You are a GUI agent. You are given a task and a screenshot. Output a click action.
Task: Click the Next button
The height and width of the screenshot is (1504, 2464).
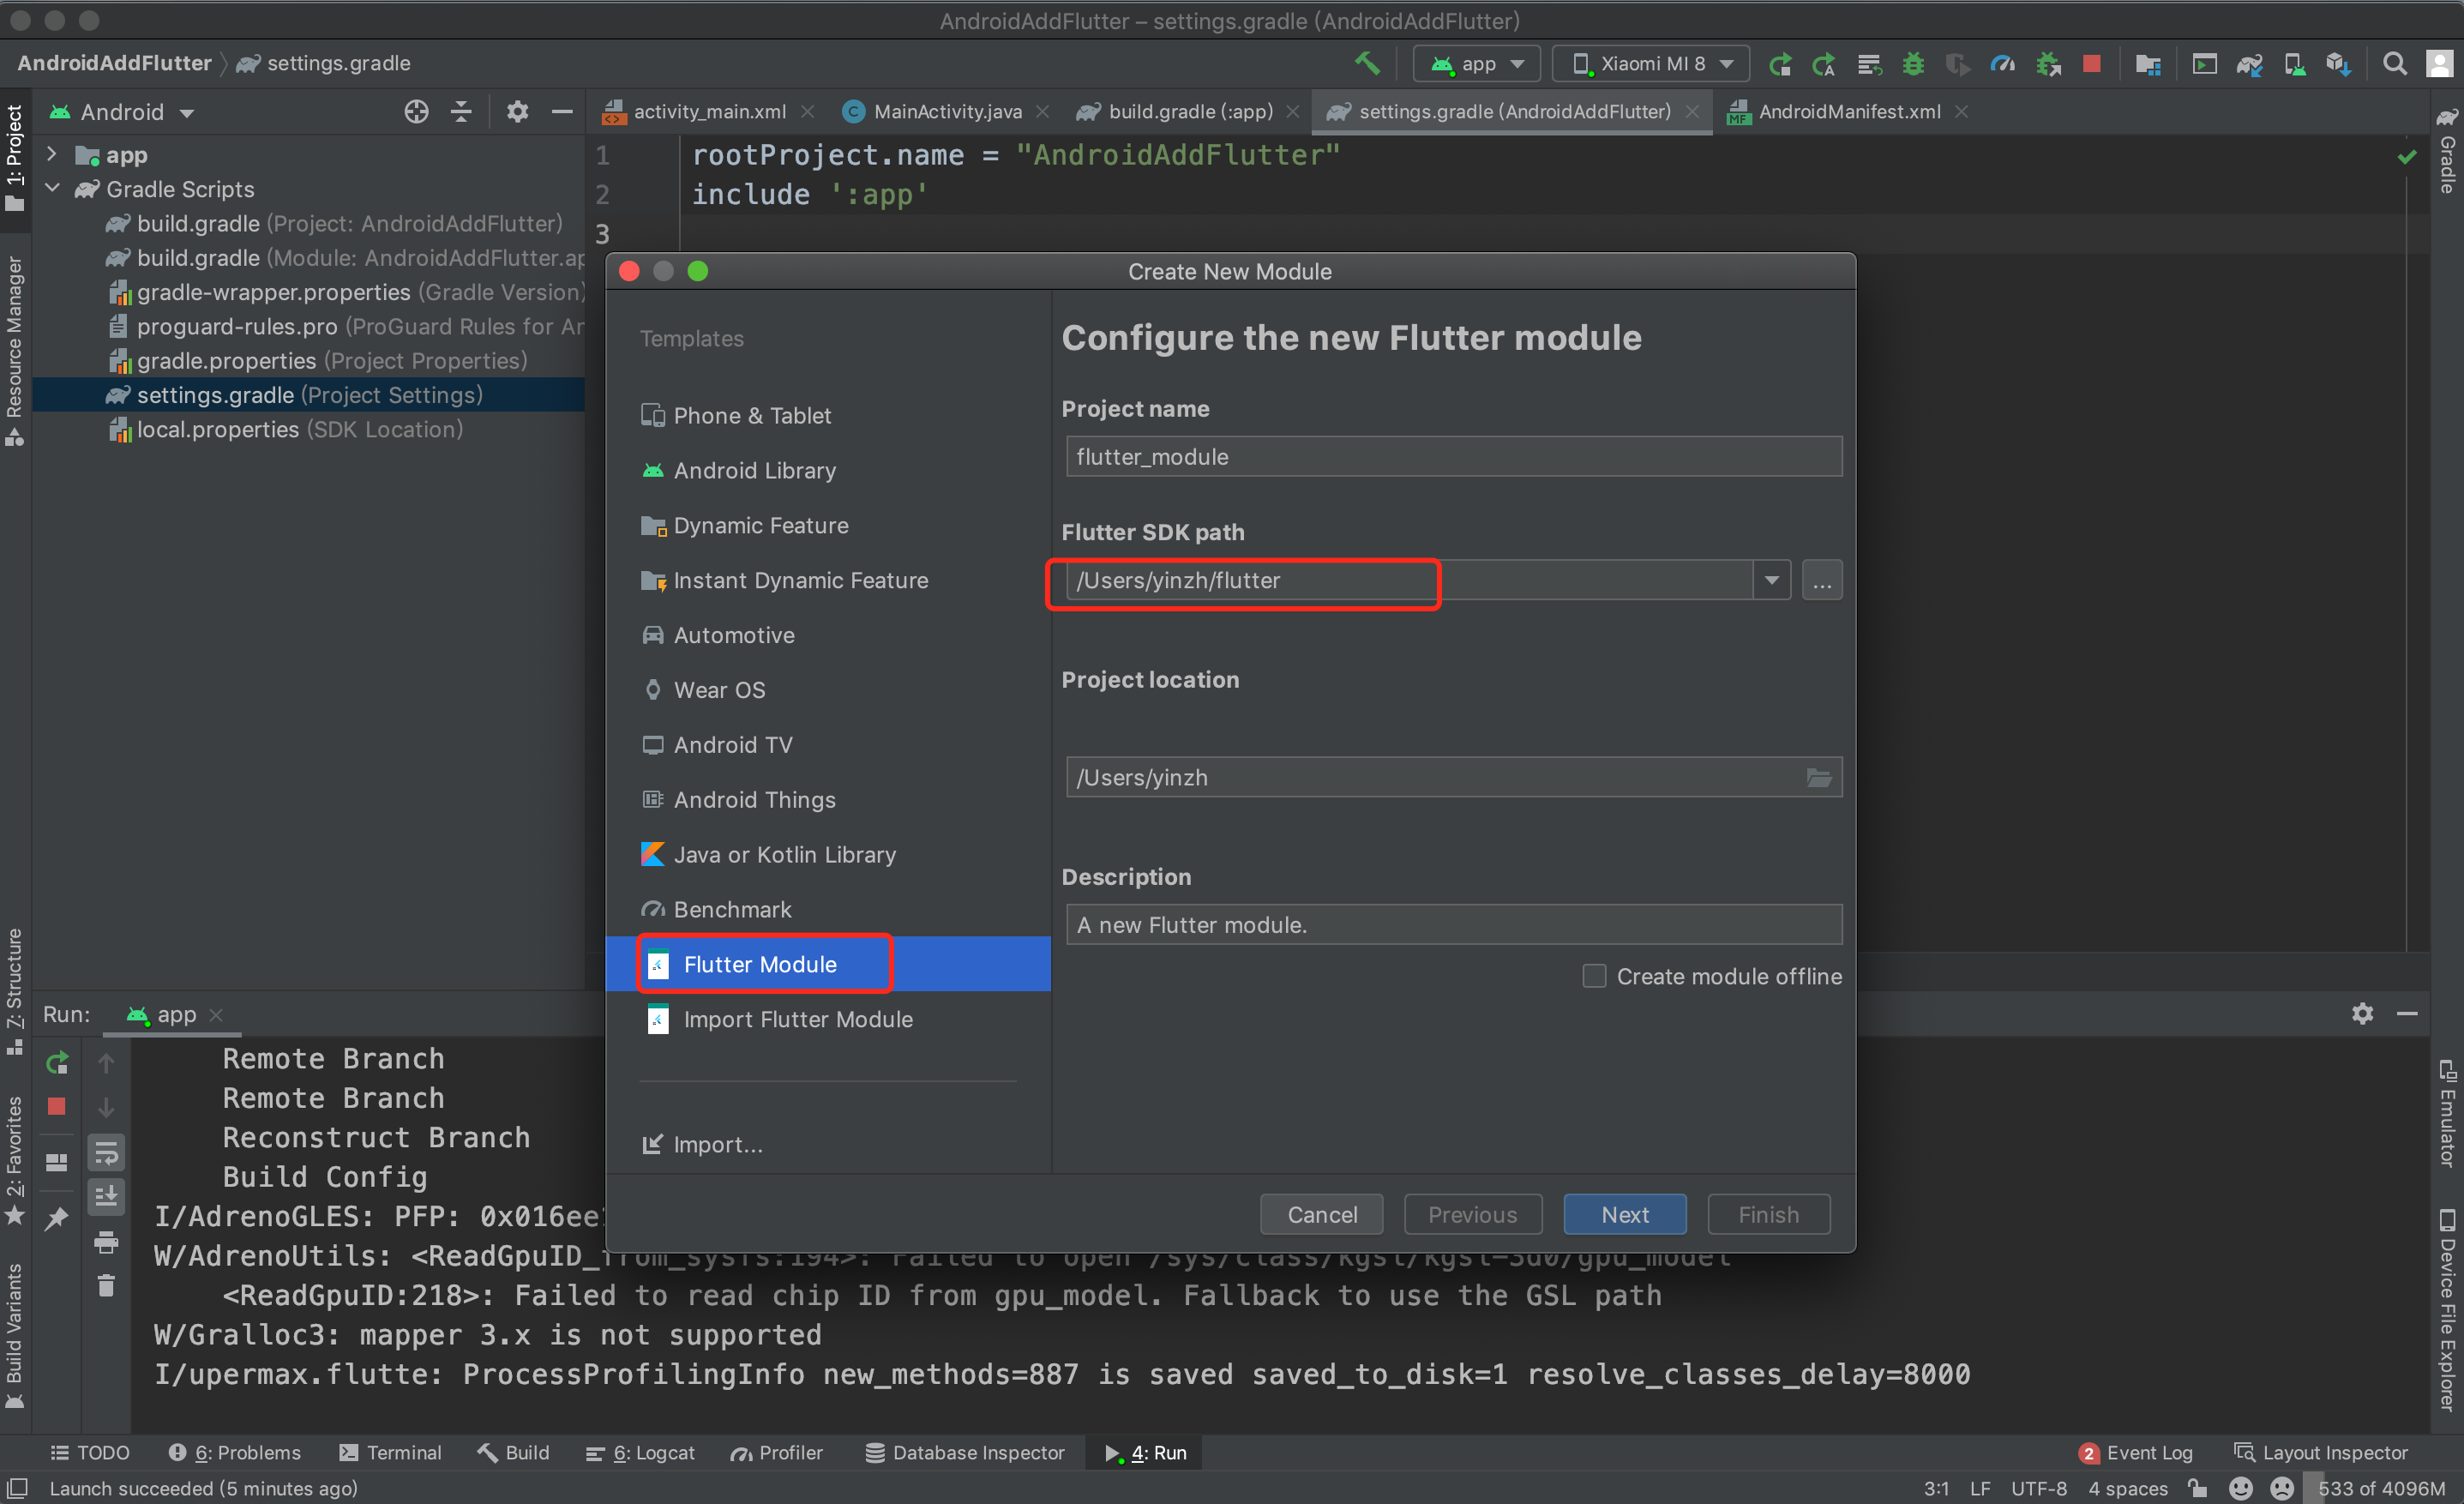tap(1624, 1214)
